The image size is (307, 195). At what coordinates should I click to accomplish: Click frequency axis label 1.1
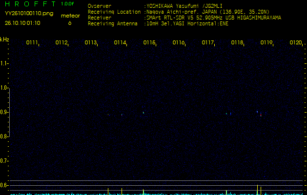pos(3,63)
